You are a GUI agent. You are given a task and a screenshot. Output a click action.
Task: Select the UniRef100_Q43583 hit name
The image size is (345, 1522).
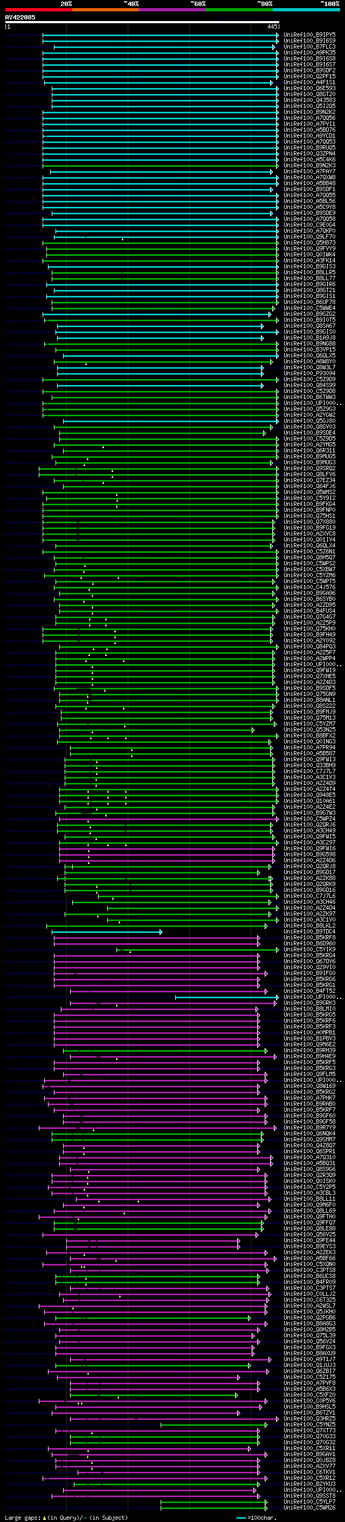pyautogui.click(x=309, y=100)
